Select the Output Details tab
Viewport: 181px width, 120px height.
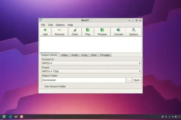click(x=49, y=55)
